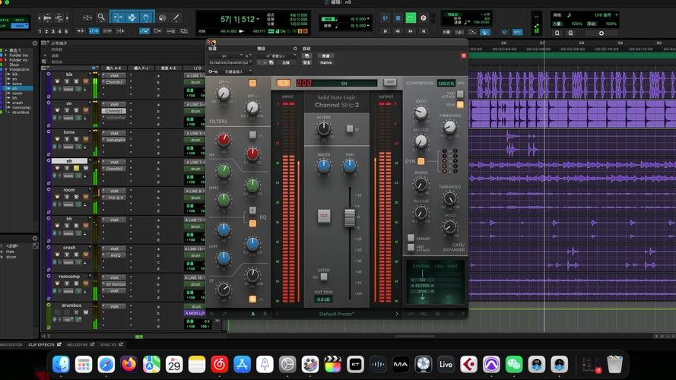Open the plugin track selector sn dropdown
Image resolution: width=676 pixels, height=380 pixels.
(227, 56)
